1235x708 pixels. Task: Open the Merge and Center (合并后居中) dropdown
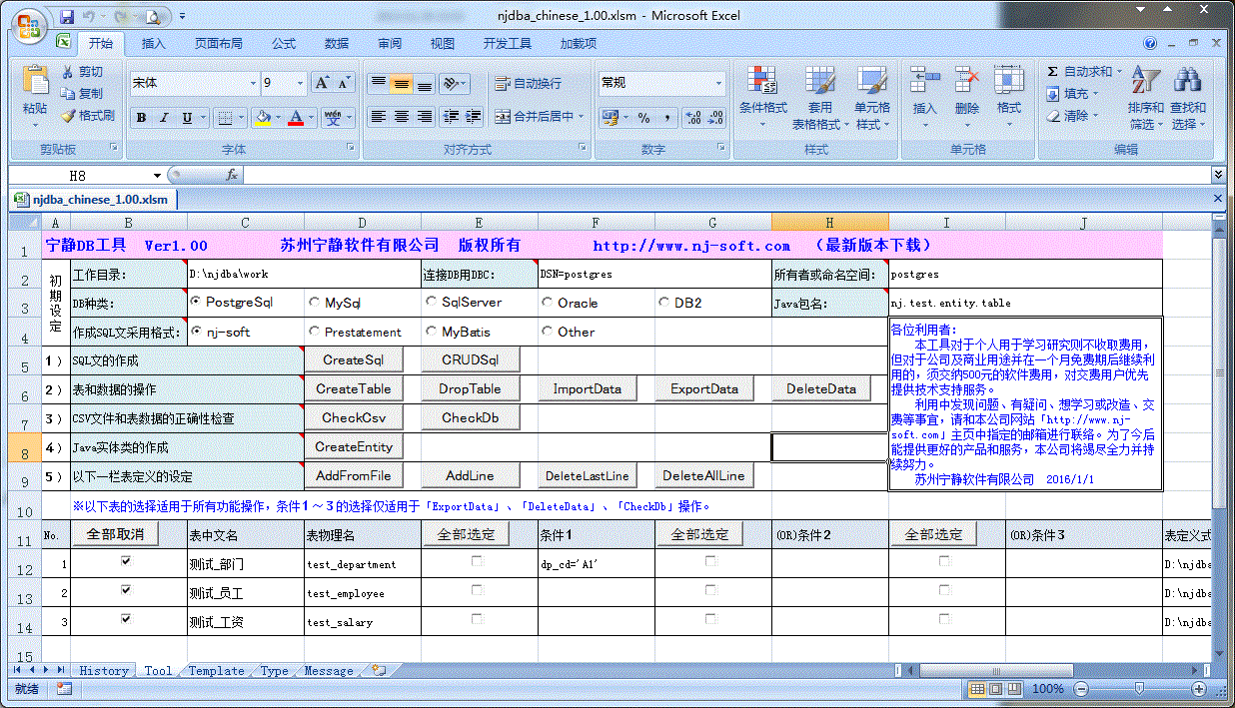coord(582,117)
